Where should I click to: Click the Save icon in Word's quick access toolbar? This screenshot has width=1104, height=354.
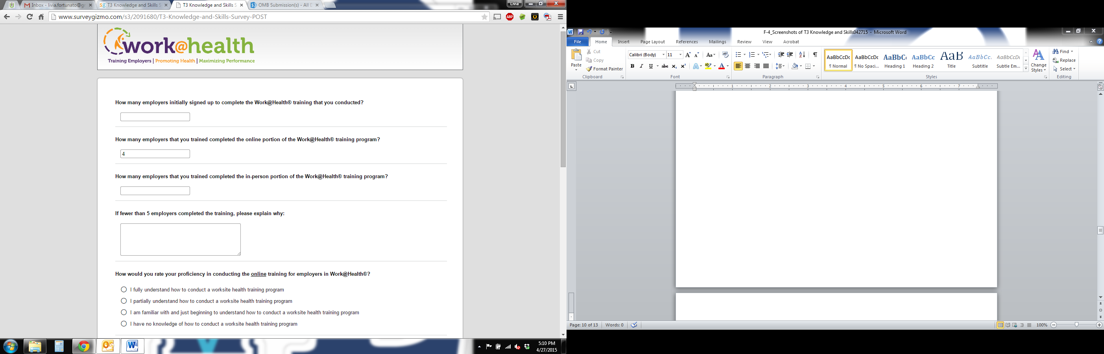[x=580, y=32]
